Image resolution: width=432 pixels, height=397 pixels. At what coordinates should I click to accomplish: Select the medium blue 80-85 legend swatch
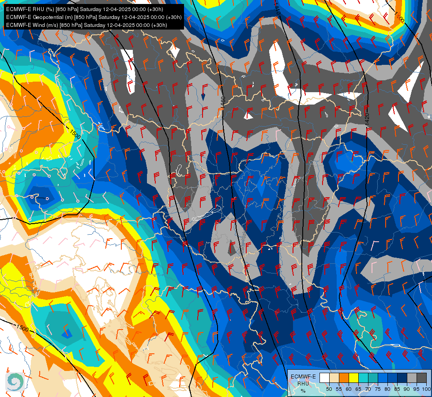point(393,378)
